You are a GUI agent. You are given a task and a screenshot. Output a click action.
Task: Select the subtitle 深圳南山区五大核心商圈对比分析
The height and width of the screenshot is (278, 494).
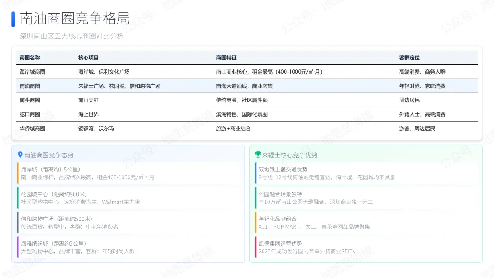coord(71,36)
